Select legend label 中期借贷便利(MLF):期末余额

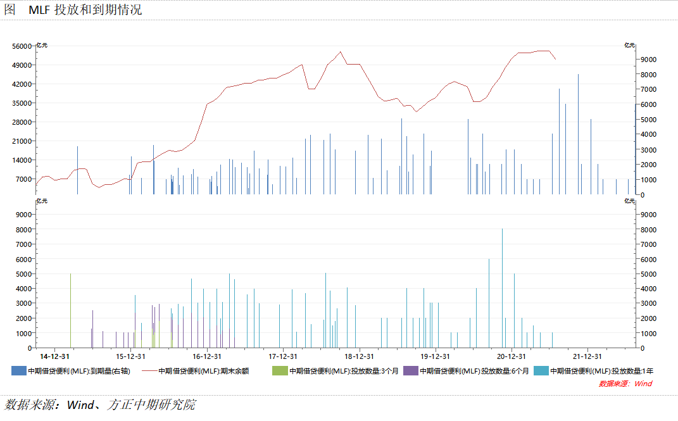(x=204, y=371)
